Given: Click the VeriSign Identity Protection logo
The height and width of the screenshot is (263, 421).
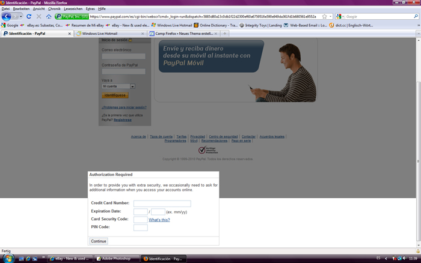Looking at the screenshot, I should [208, 150].
